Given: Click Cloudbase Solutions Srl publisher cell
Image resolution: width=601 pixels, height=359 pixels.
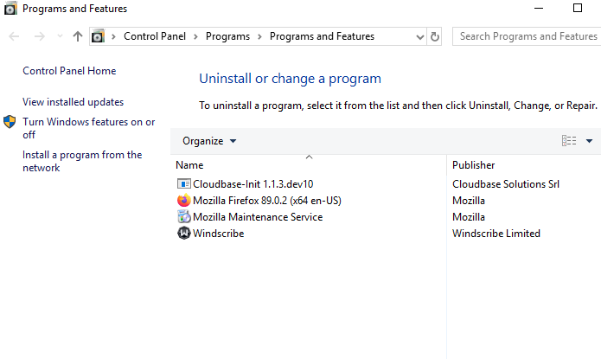Looking at the screenshot, I should click(x=506, y=184).
